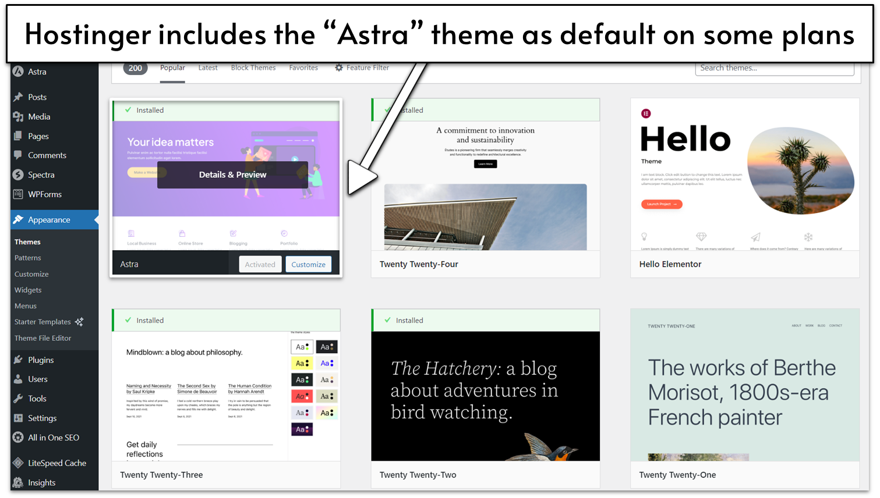Click the LiteSpeed Cache diamond icon
Image resolution: width=880 pixels, height=498 pixels.
[x=18, y=463]
